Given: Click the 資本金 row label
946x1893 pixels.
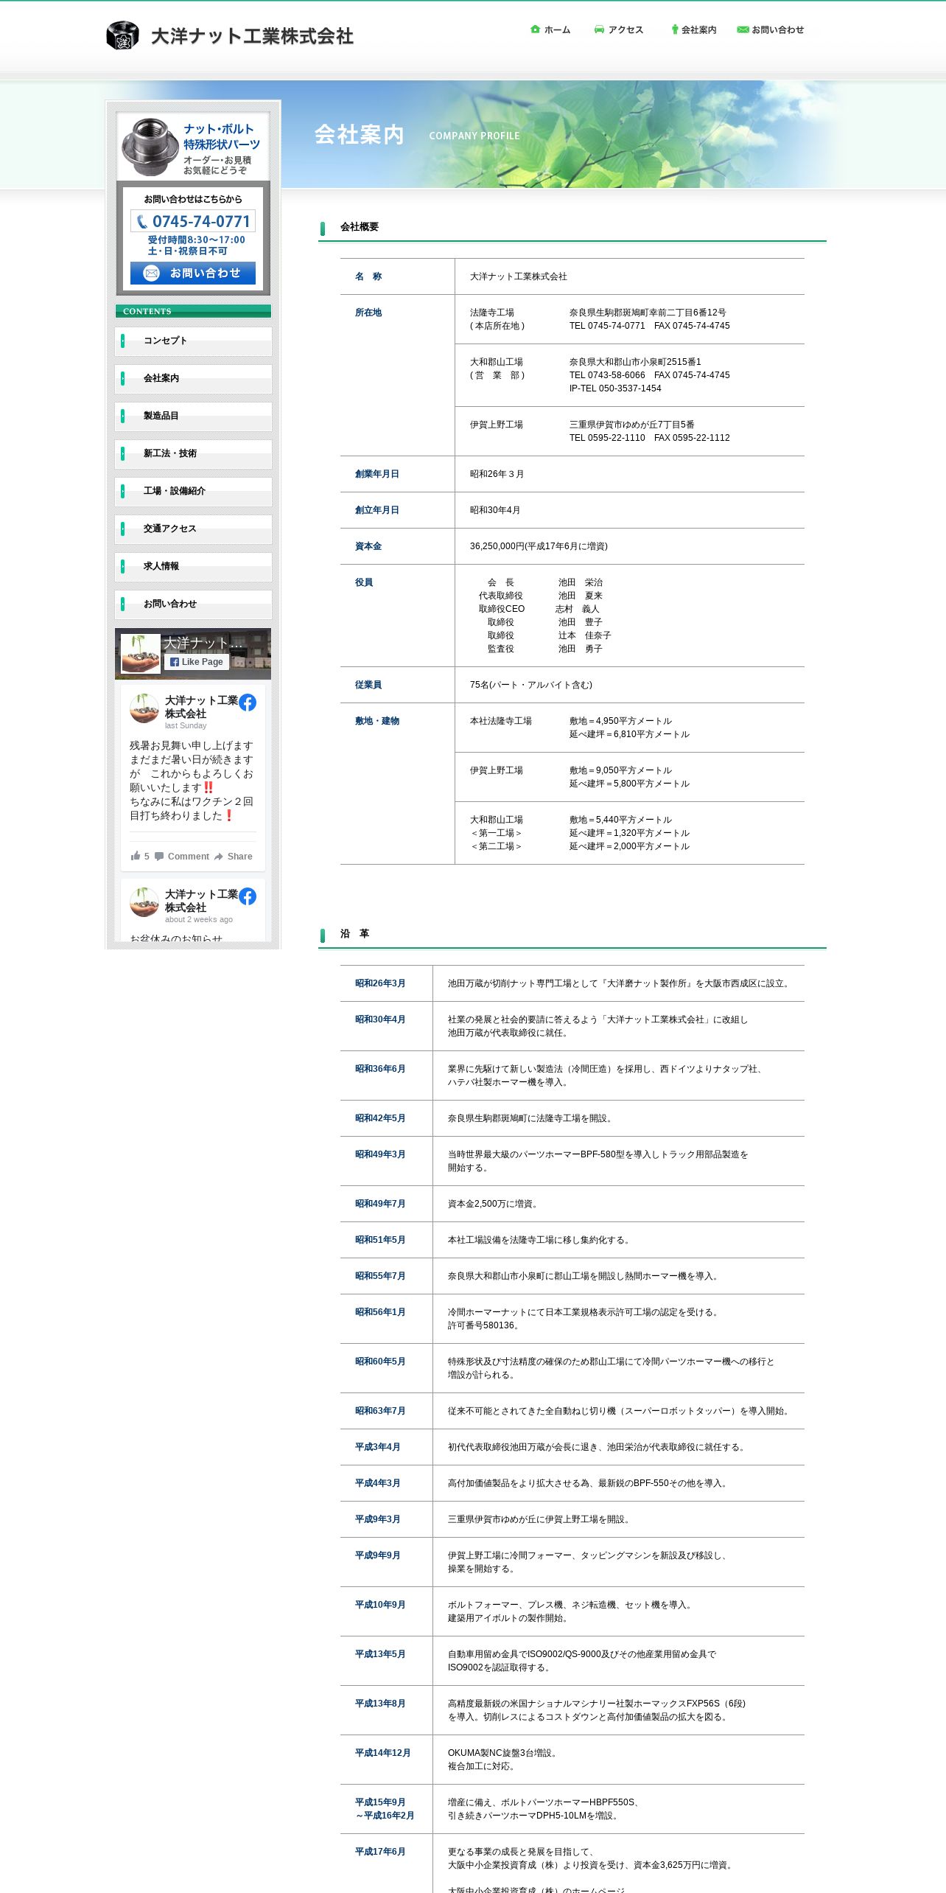Looking at the screenshot, I should (368, 546).
